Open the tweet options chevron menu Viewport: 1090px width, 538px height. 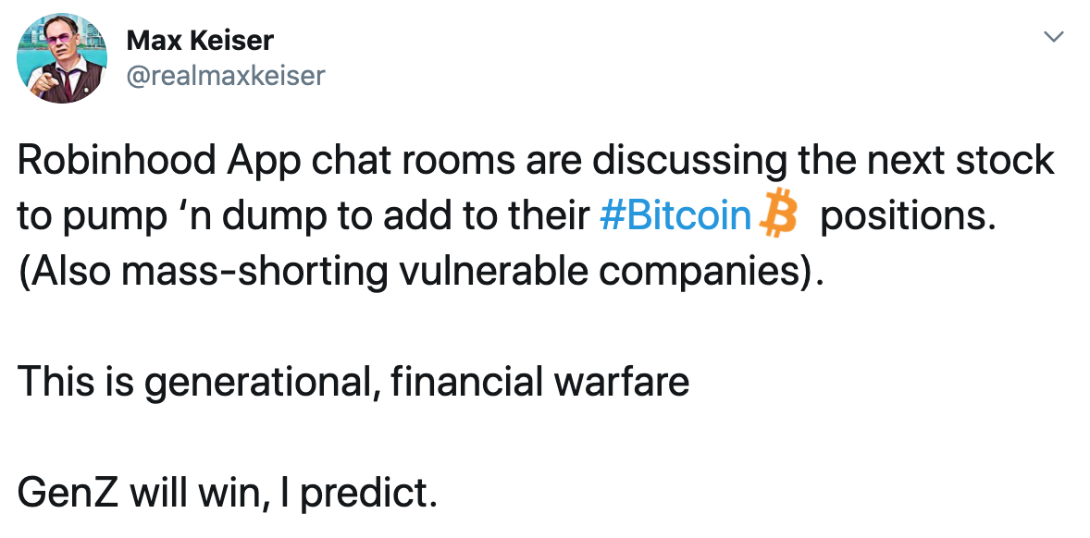1054,36
